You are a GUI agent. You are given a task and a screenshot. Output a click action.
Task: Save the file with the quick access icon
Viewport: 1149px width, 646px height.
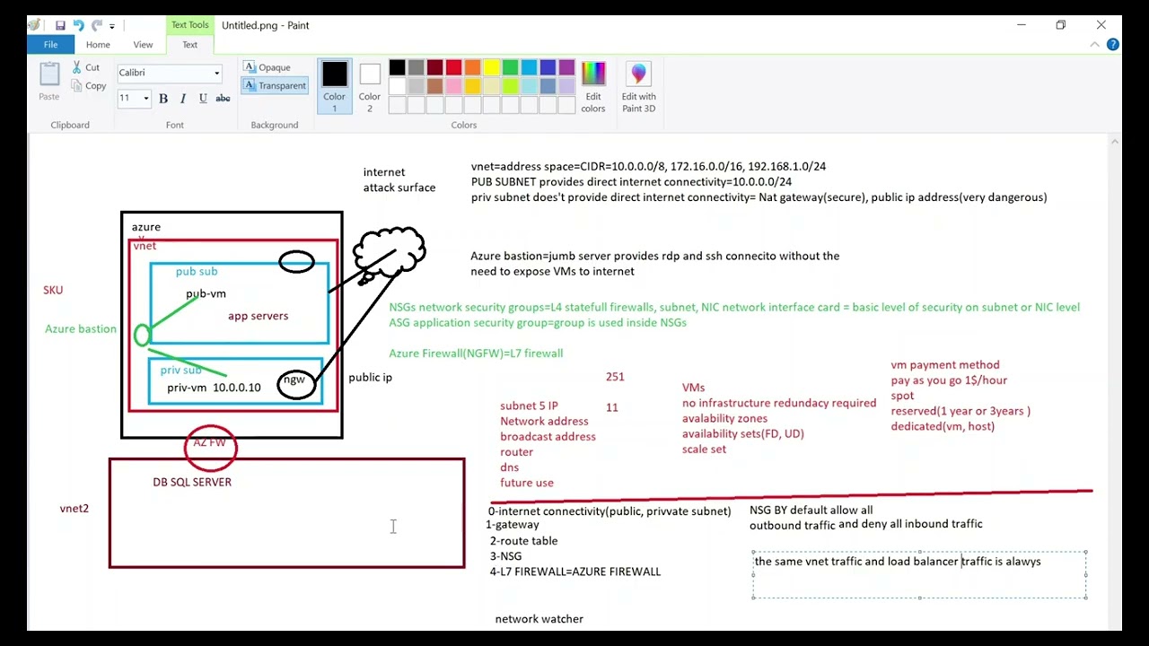click(x=60, y=25)
